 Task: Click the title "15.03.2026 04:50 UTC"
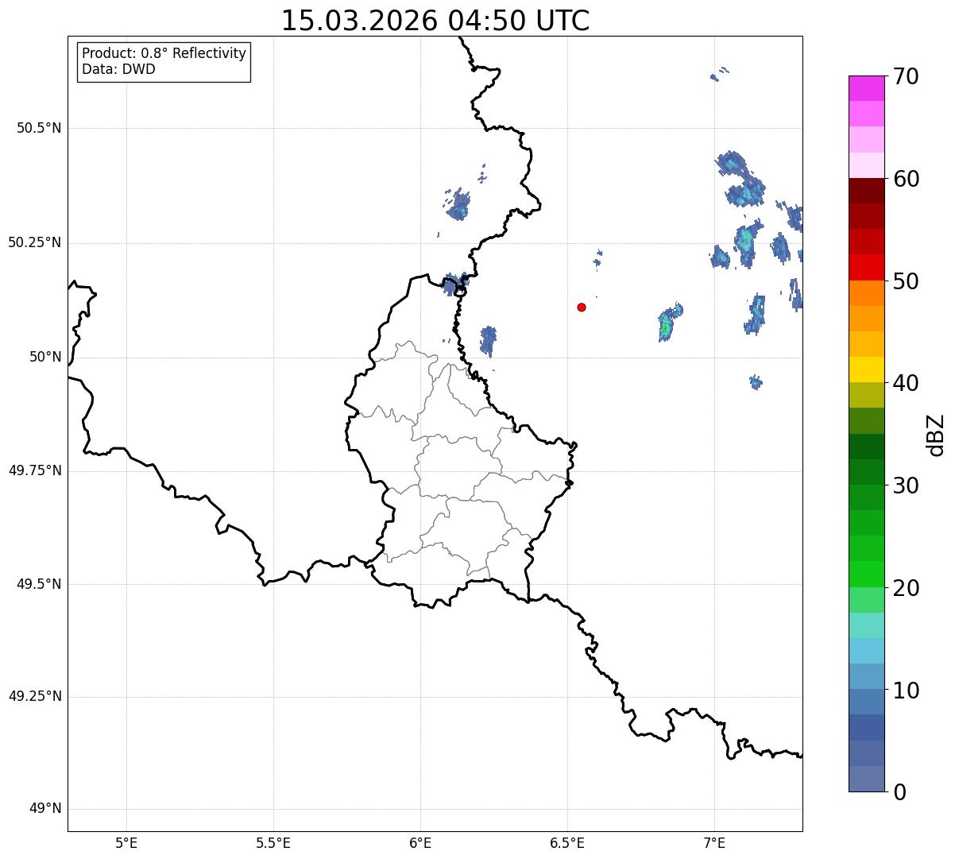[x=435, y=20]
